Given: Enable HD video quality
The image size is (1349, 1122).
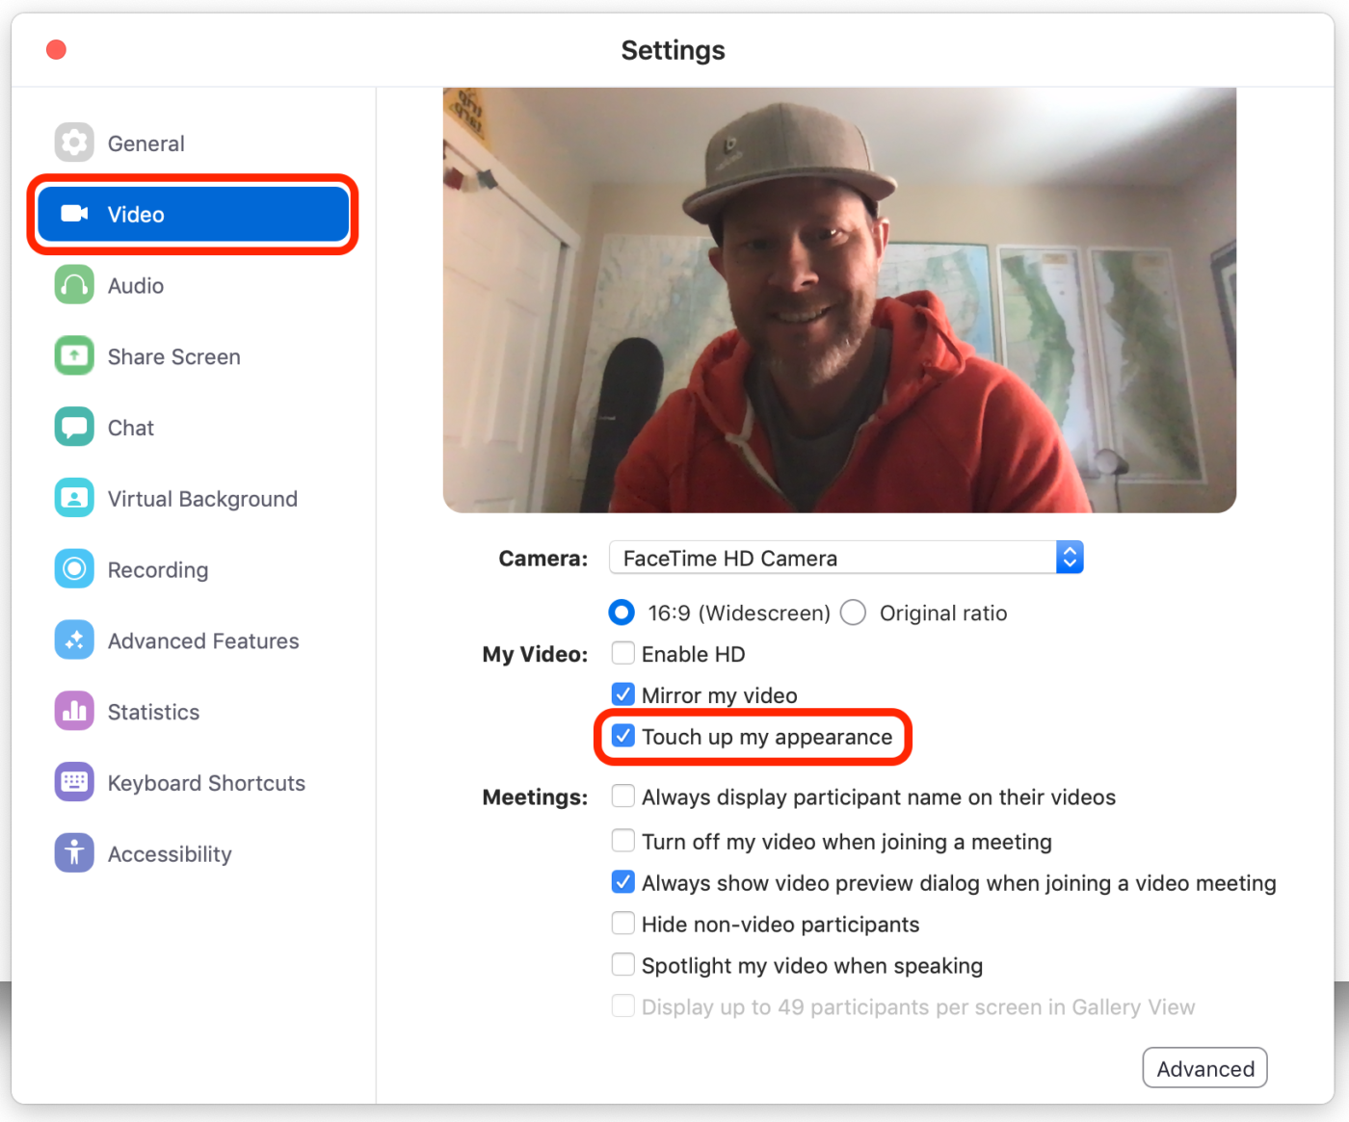Looking at the screenshot, I should tap(622, 653).
